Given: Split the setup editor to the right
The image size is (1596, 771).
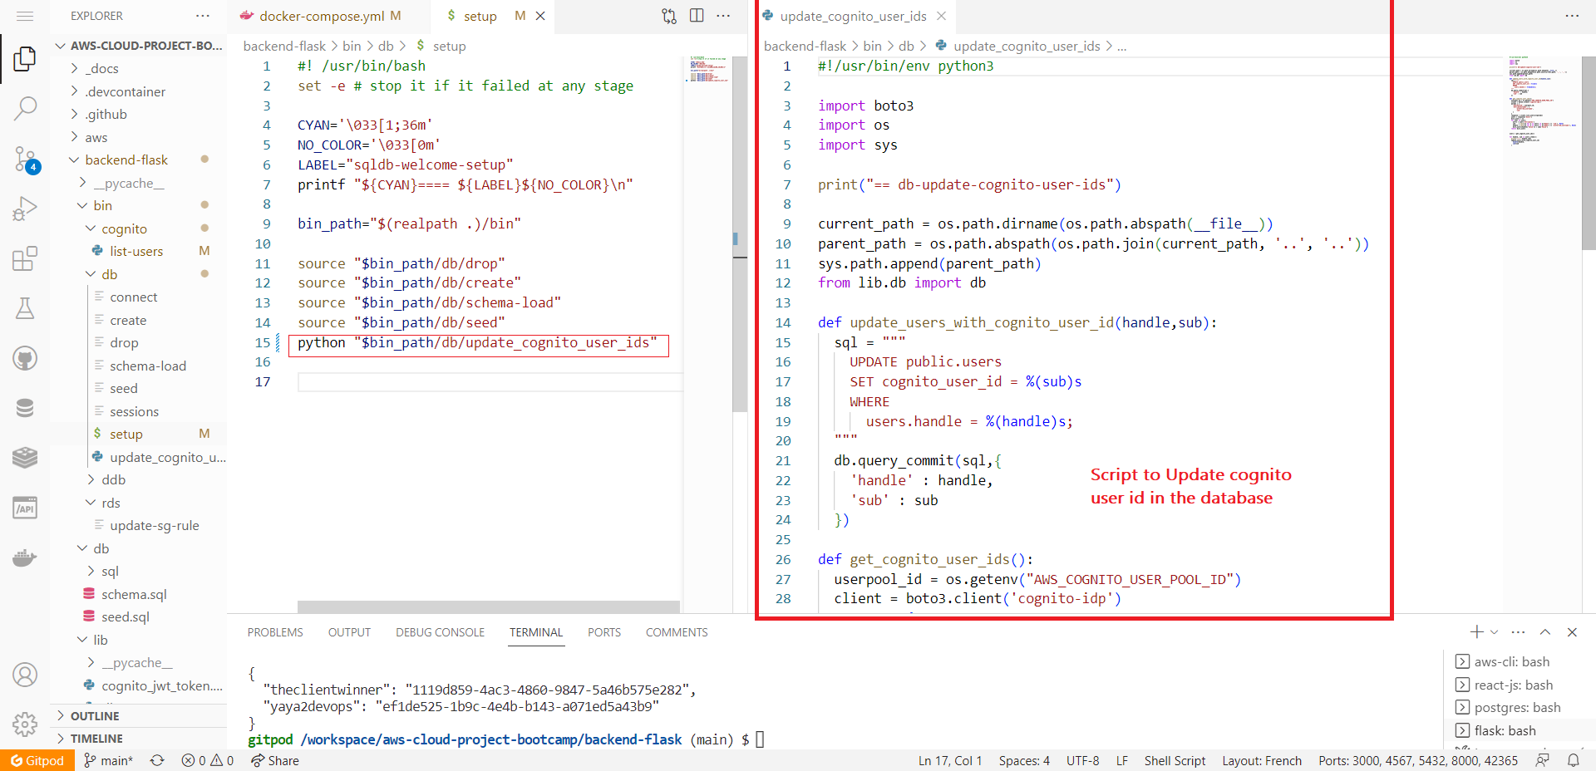Looking at the screenshot, I should coord(697,16).
